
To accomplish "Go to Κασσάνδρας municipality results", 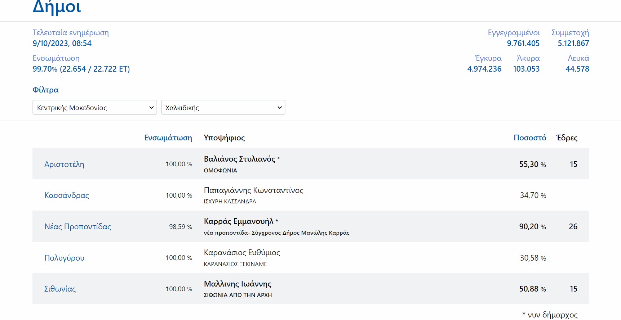I will coord(66,195).
